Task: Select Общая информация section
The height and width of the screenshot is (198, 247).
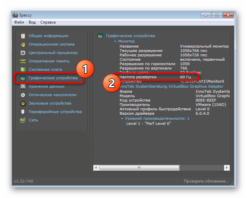Action: point(48,36)
